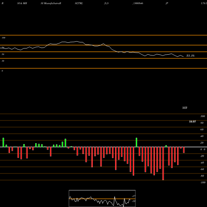Click the RSI value label 35.16

pyautogui.click(x=190, y=55)
